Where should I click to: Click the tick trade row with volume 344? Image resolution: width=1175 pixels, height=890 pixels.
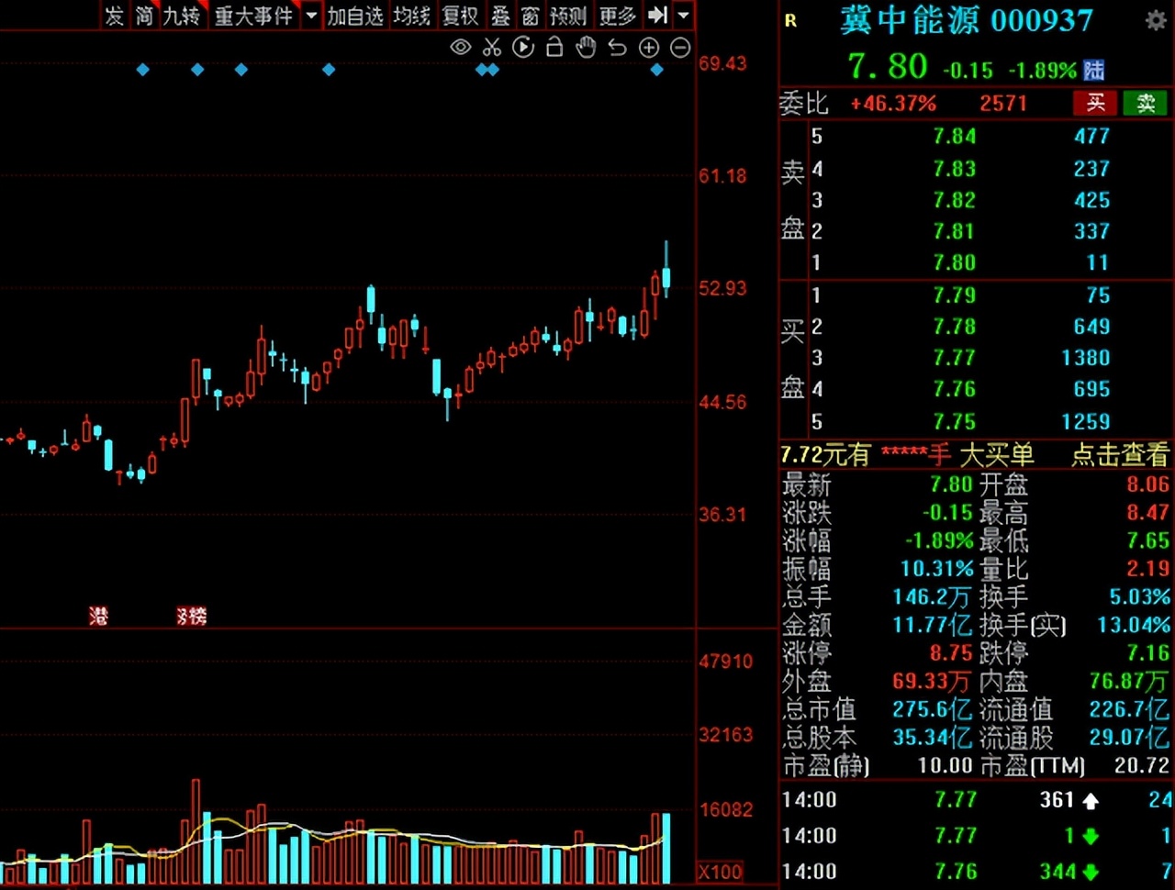pos(977,872)
